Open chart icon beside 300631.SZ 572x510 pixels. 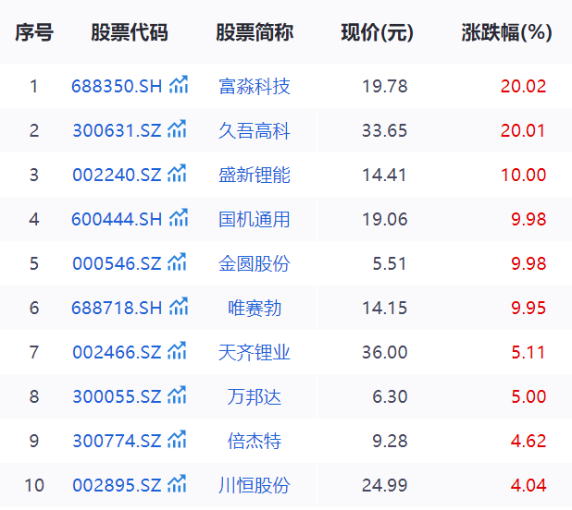click(x=178, y=130)
